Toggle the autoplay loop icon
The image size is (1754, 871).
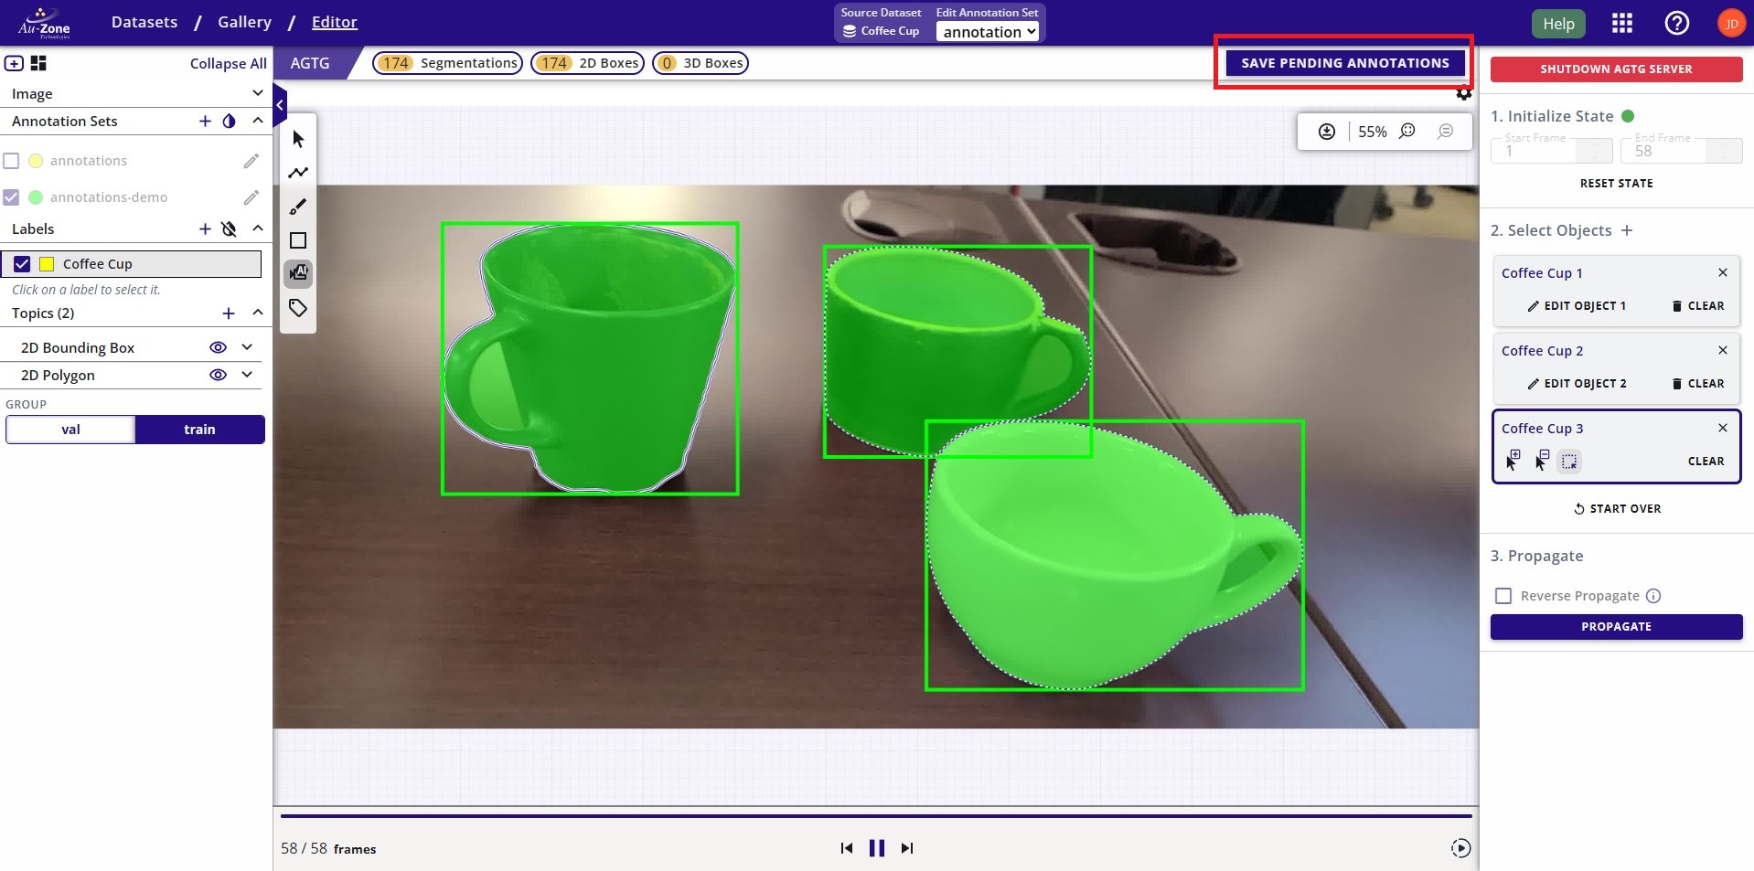[1461, 848]
